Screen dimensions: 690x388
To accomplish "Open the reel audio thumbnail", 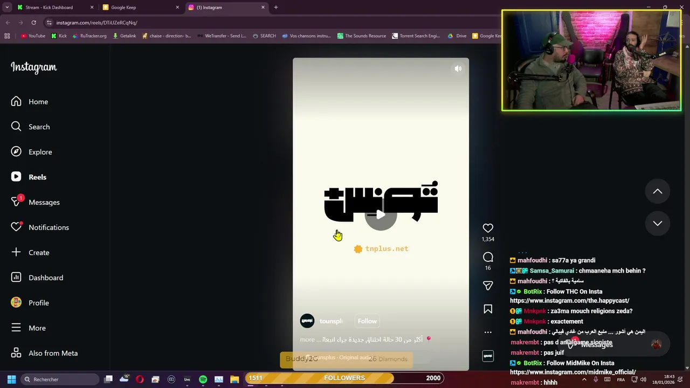I will 488,356.
